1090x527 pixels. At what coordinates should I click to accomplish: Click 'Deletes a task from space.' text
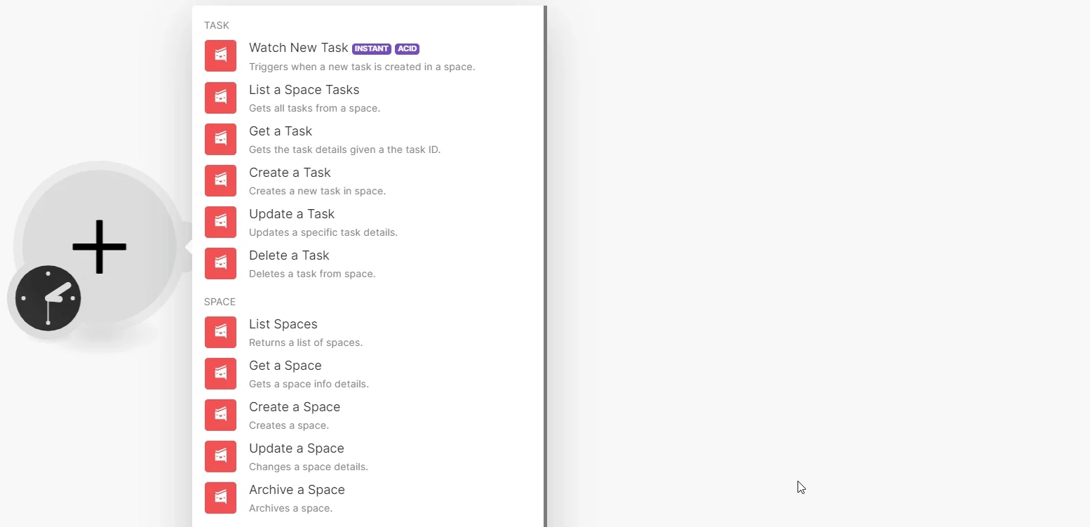(x=312, y=274)
